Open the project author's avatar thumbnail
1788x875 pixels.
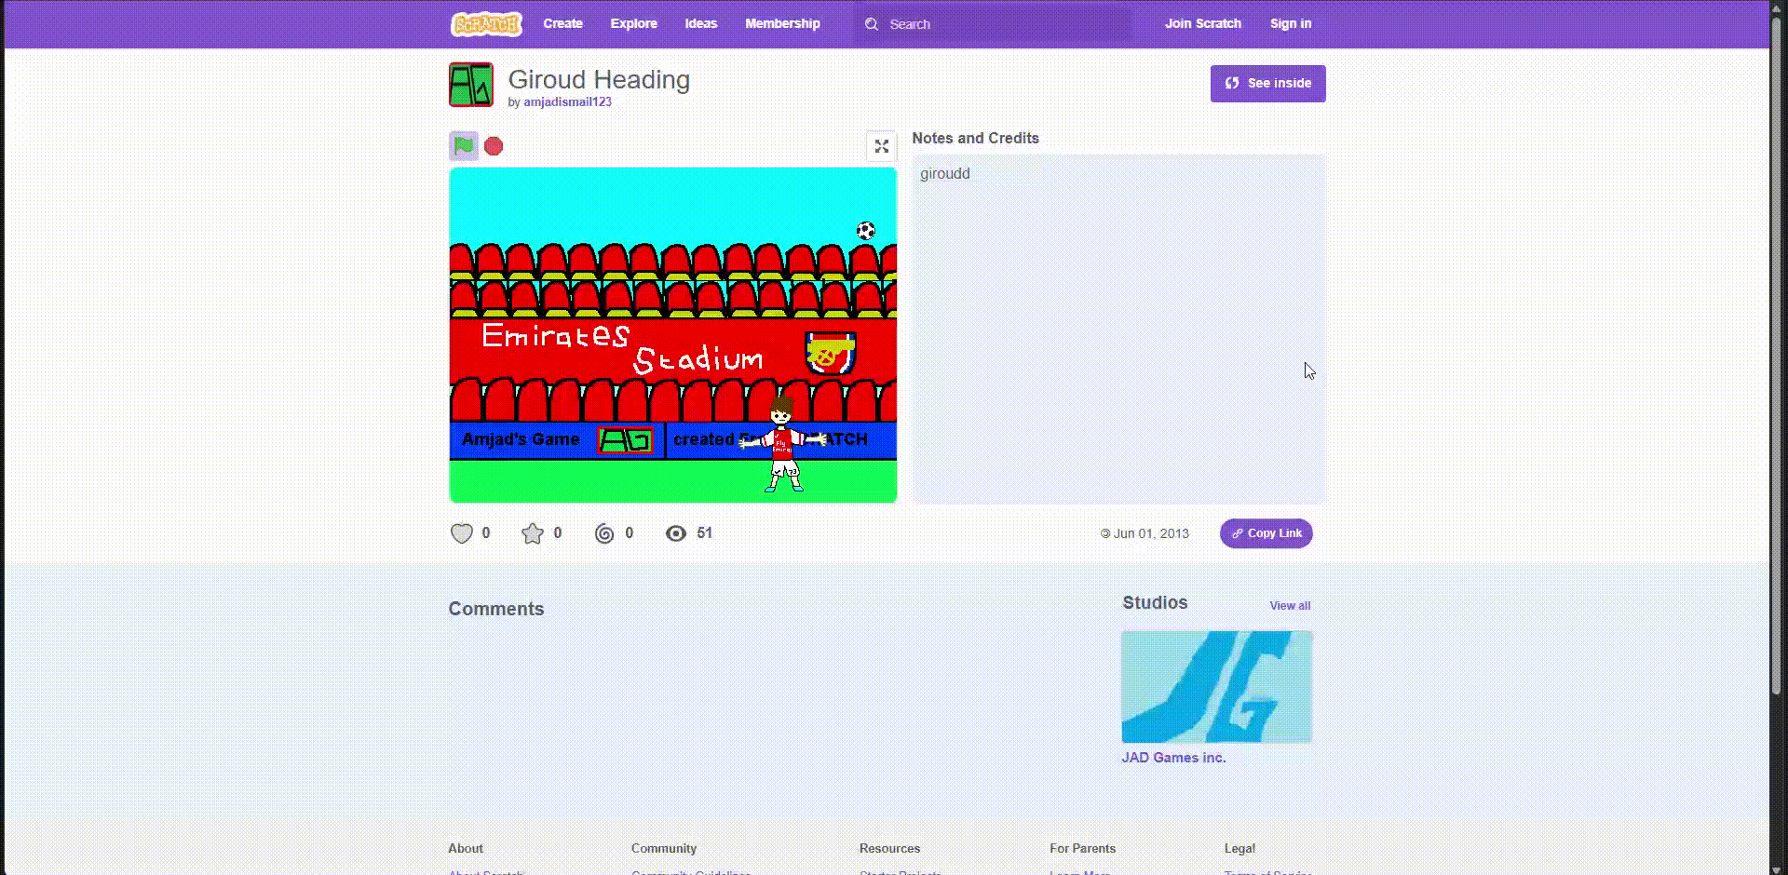coord(471,85)
